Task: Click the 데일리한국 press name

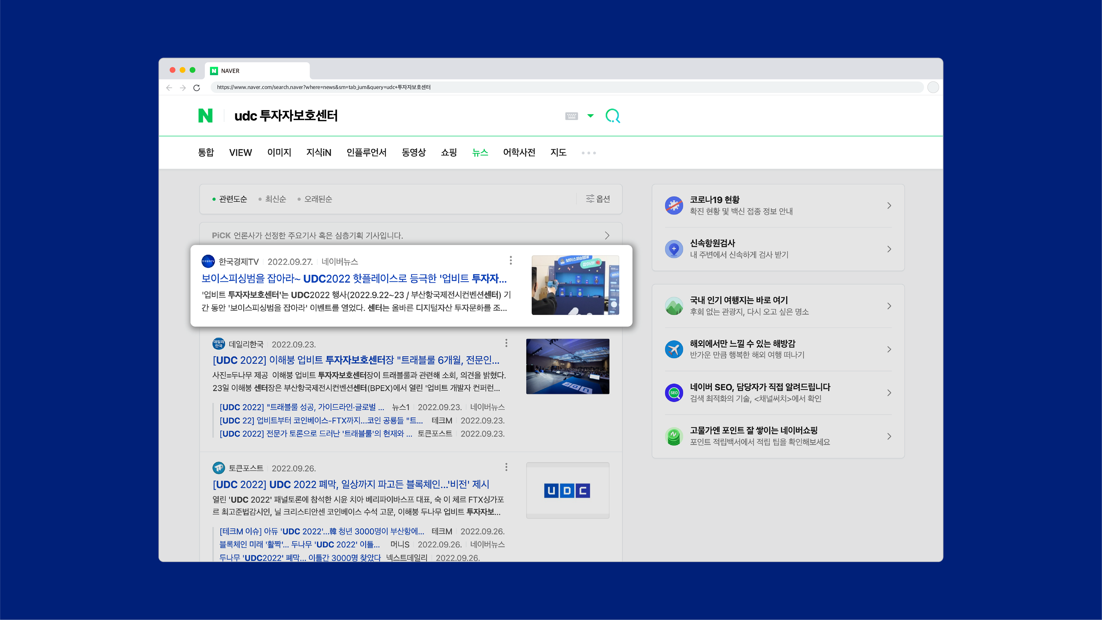Action: pyautogui.click(x=246, y=344)
